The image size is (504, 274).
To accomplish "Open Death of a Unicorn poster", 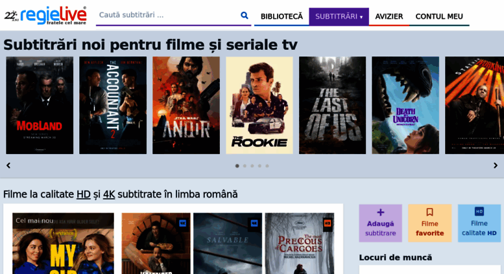I will (x=405, y=105).
